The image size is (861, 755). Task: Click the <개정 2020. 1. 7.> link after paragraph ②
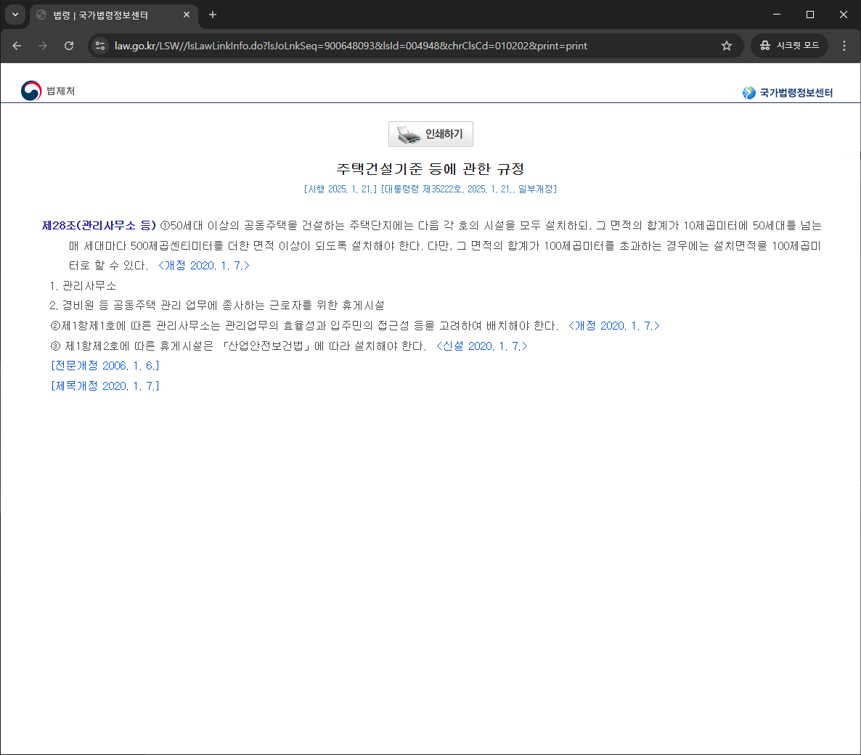pyautogui.click(x=614, y=326)
